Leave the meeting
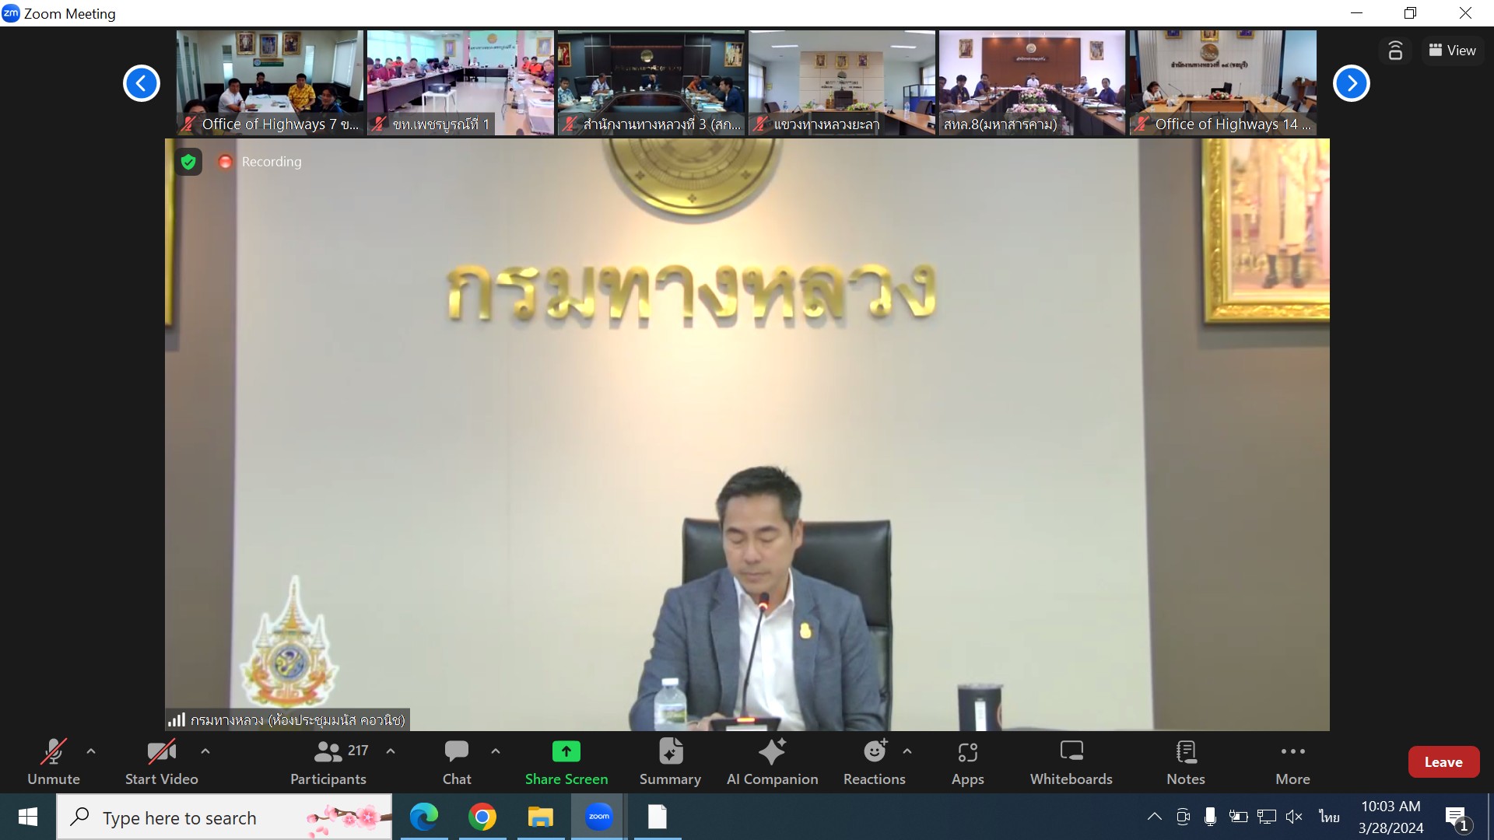The width and height of the screenshot is (1494, 840). point(1443,762)
